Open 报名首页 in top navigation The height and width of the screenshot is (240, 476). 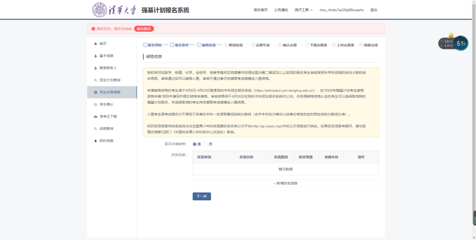coord(261,10)
